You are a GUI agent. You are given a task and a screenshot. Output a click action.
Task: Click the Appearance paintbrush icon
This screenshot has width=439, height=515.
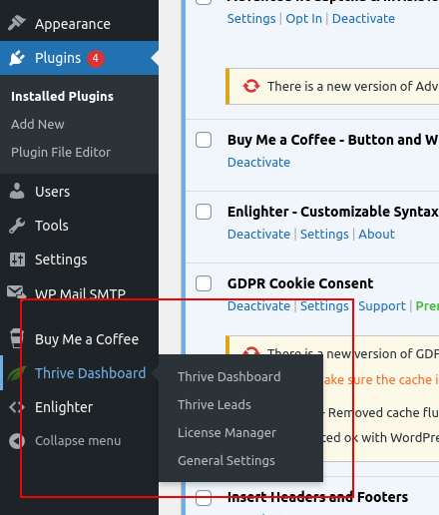tap(17, 23)
